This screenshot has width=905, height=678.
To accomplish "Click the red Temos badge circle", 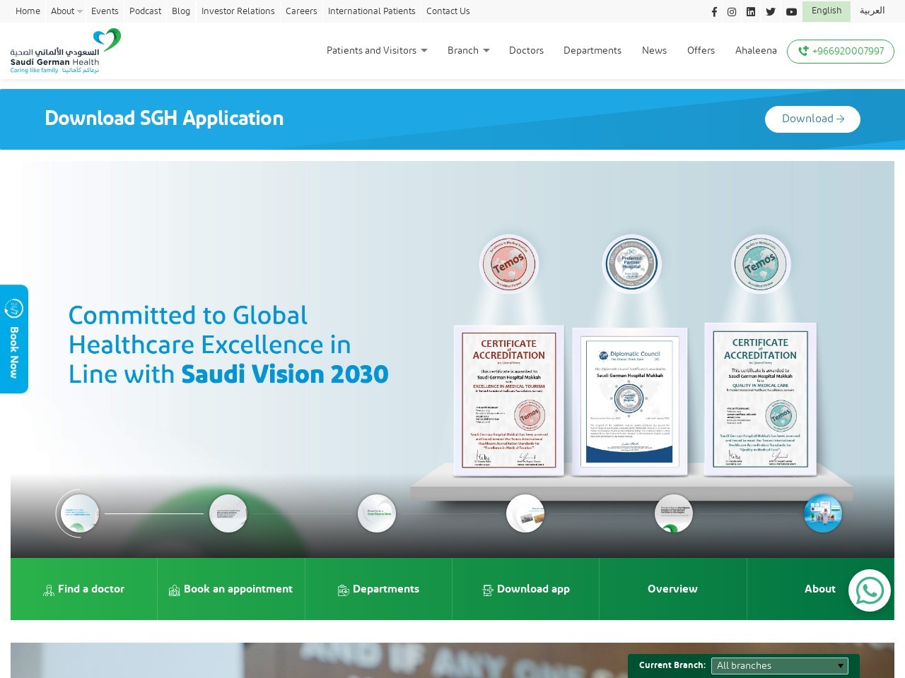I will point(509,265).
